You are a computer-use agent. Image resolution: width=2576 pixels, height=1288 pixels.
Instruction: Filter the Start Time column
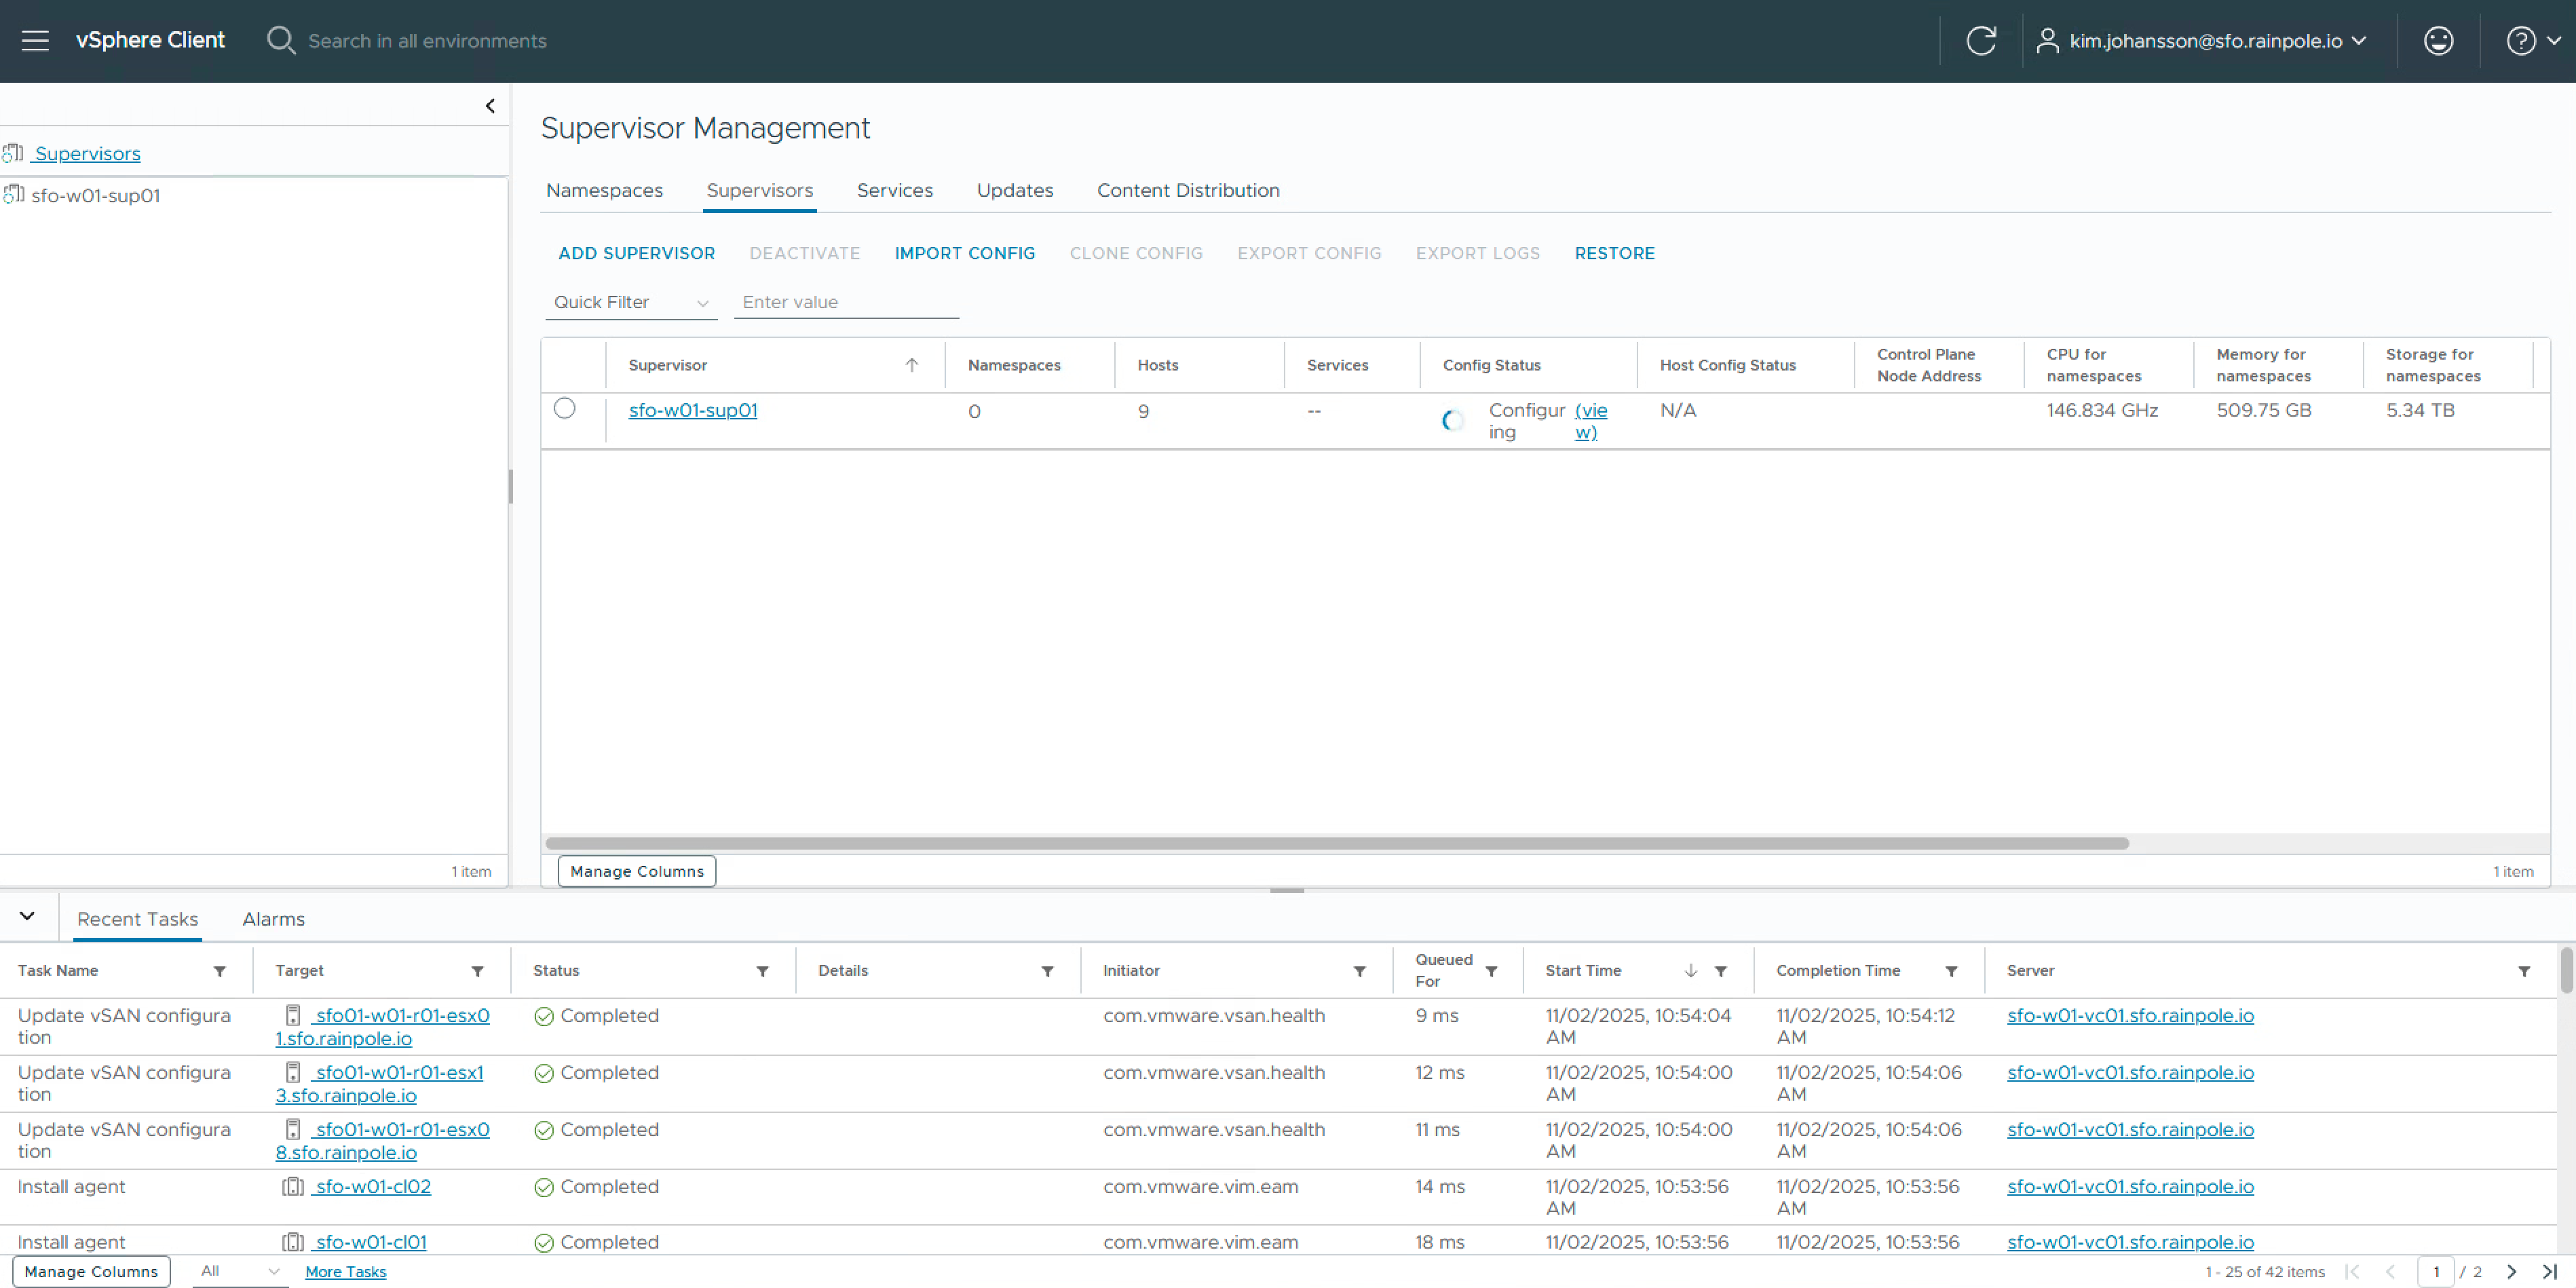(x=1721, y=971)
